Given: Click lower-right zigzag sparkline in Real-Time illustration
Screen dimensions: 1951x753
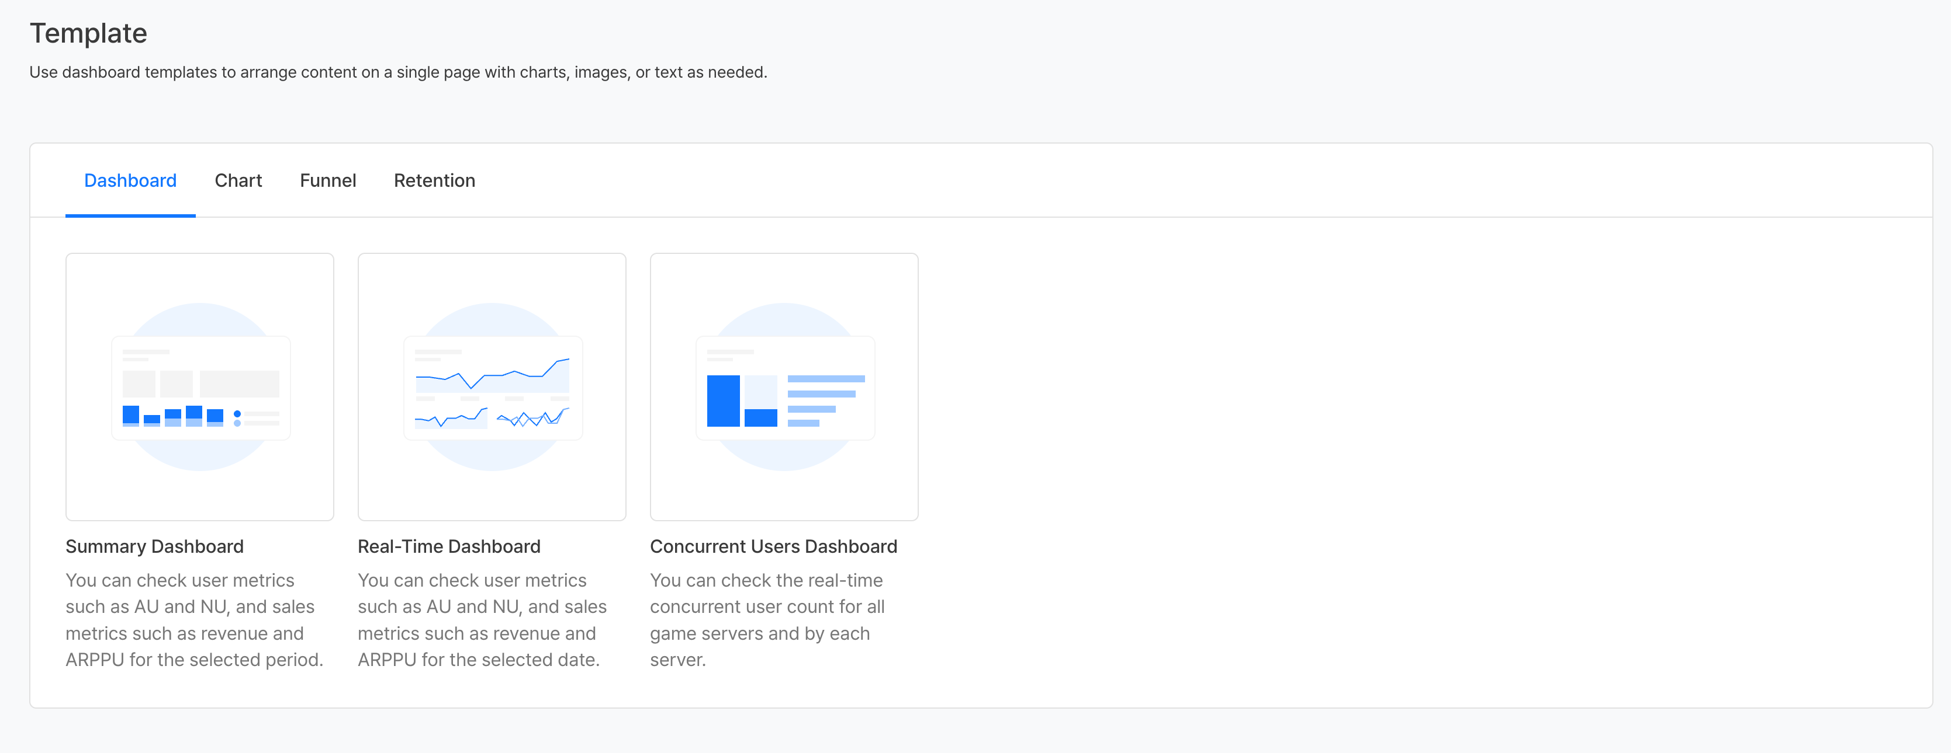Looking at the screenshot, I should 532,417.
